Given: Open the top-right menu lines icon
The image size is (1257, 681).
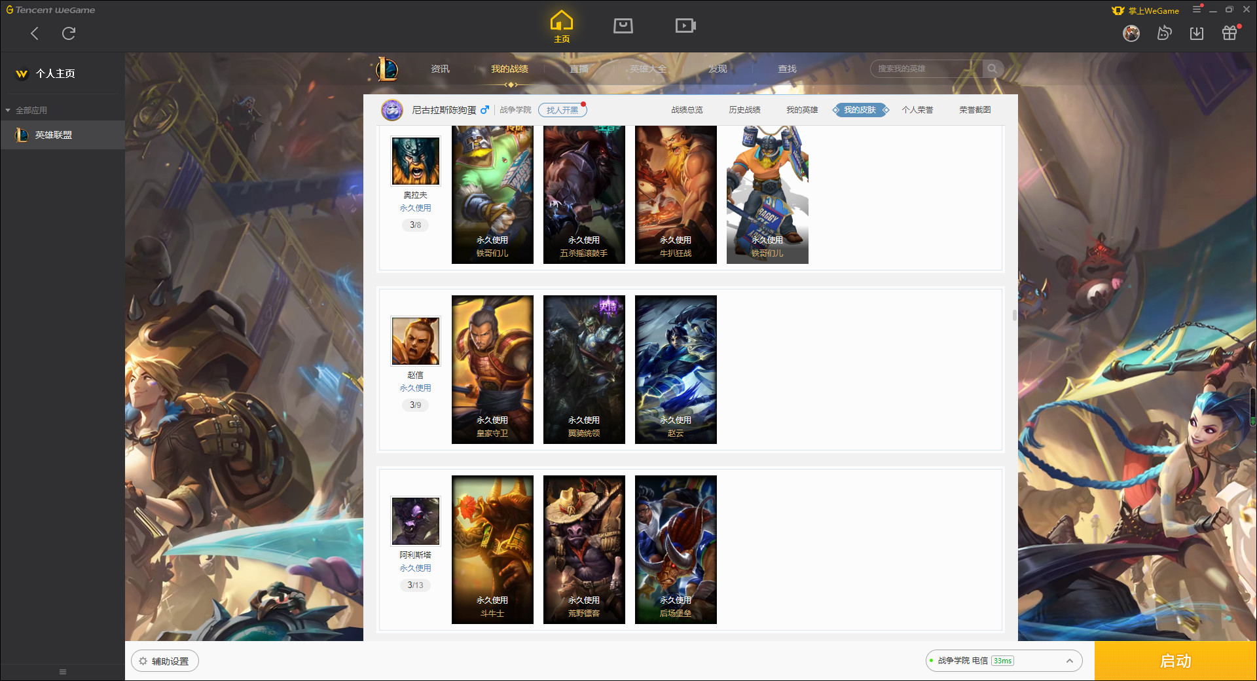Looking at the screenshot, I should pyautogui.click(x=1197, y=9).
